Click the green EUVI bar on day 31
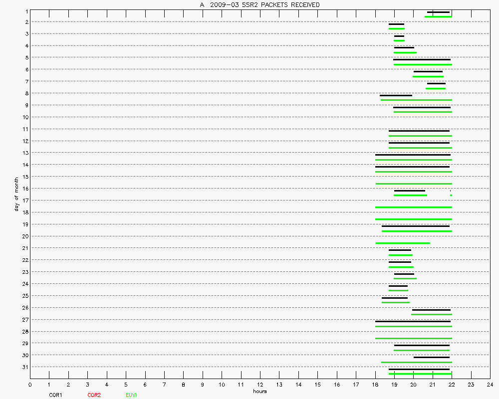The width and height of the screenshot is (499, 399). (420, 374)
